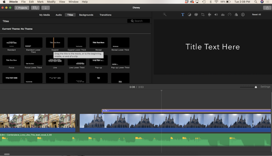Open the color balance tool

(x=189, y=15)
